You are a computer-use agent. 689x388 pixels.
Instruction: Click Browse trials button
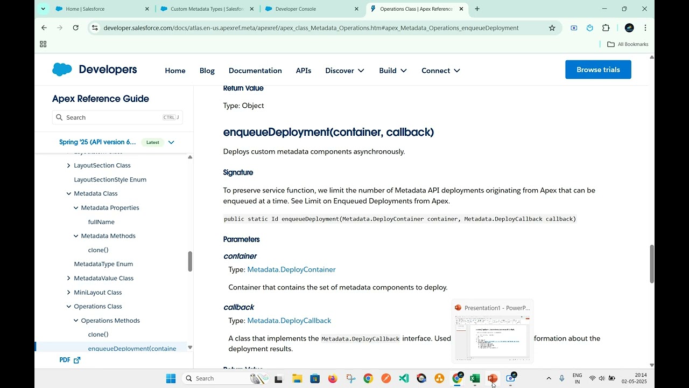click(x=598, y=70)
